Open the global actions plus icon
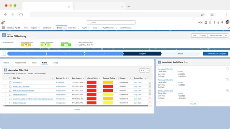 click(x=206, y=22)
